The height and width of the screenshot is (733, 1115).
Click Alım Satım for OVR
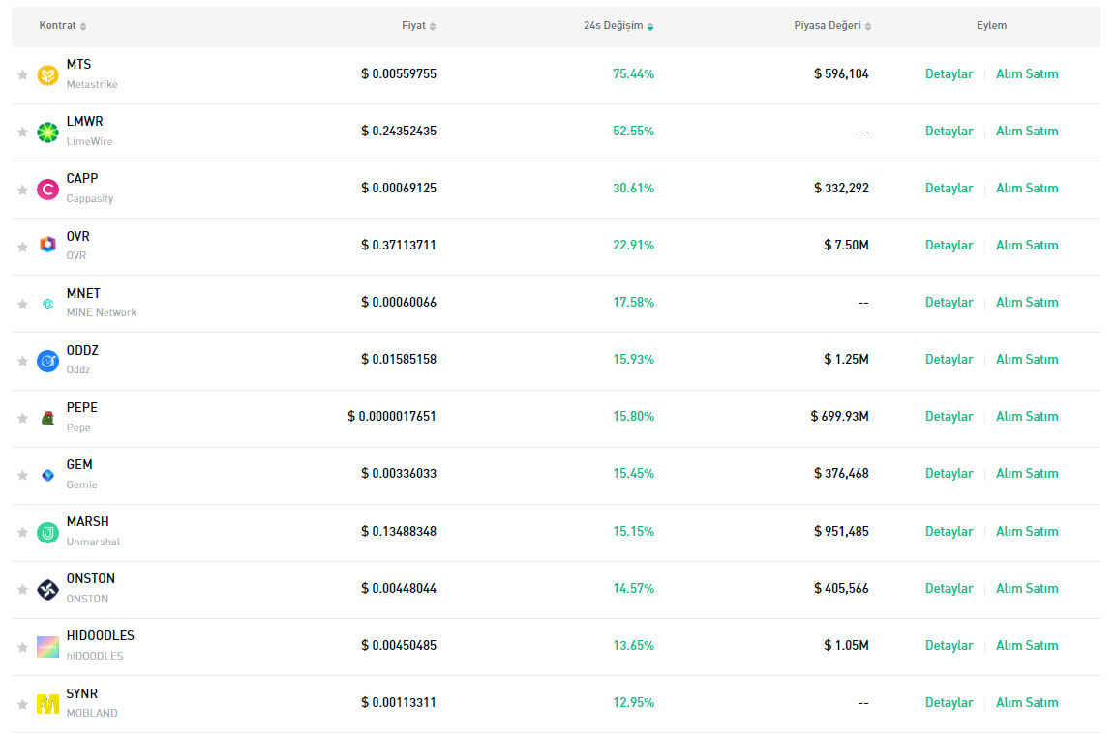tap(1027, 246)
